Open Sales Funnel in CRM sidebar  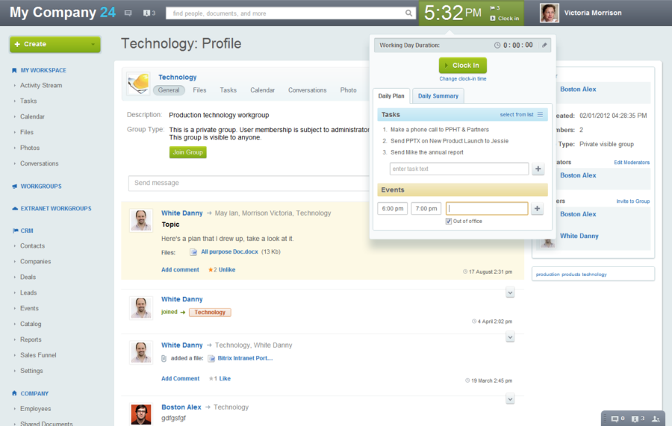tap(38, 355)
